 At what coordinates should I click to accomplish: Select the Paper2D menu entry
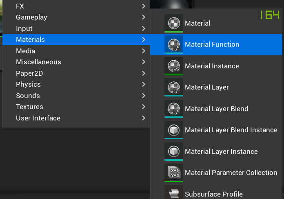(29, 73)
